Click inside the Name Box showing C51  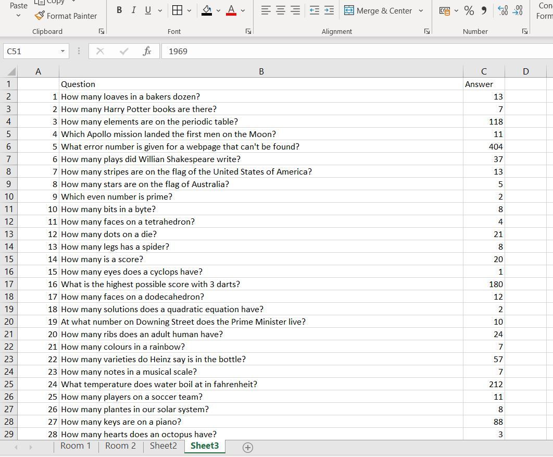pyautogui.click(x=31, y=51)
